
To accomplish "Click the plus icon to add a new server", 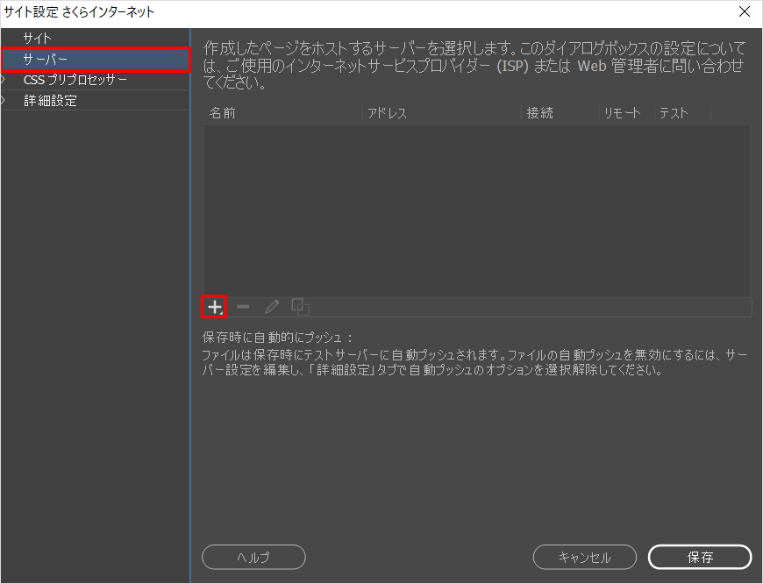I will (214, 307).
